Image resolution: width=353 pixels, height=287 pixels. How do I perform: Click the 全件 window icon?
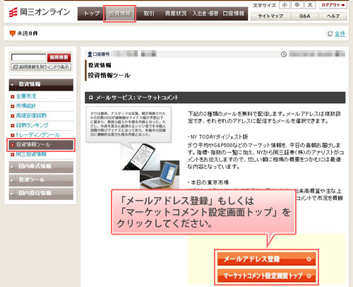point(330,34)
